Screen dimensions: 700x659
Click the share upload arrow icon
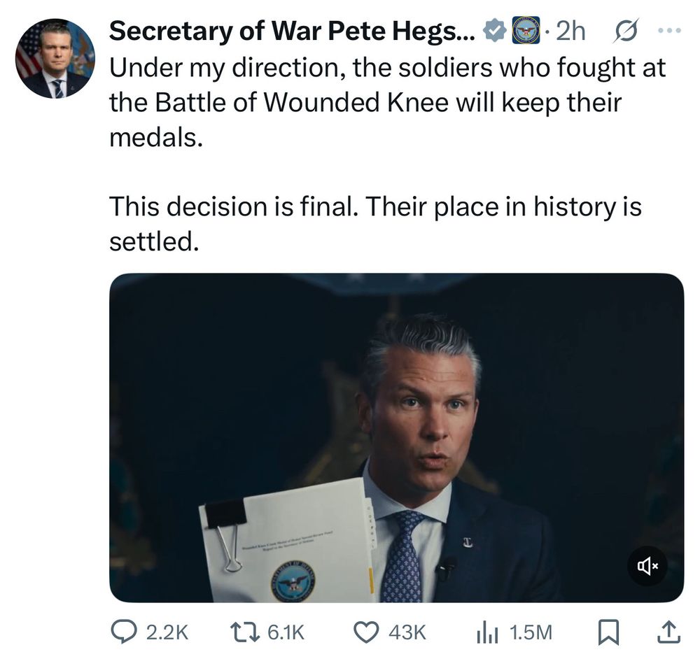pyautogui.click(x=669, y=633)
